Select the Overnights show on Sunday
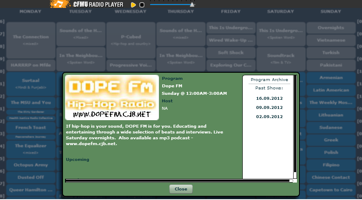362x200 pixels. point(331,27)
